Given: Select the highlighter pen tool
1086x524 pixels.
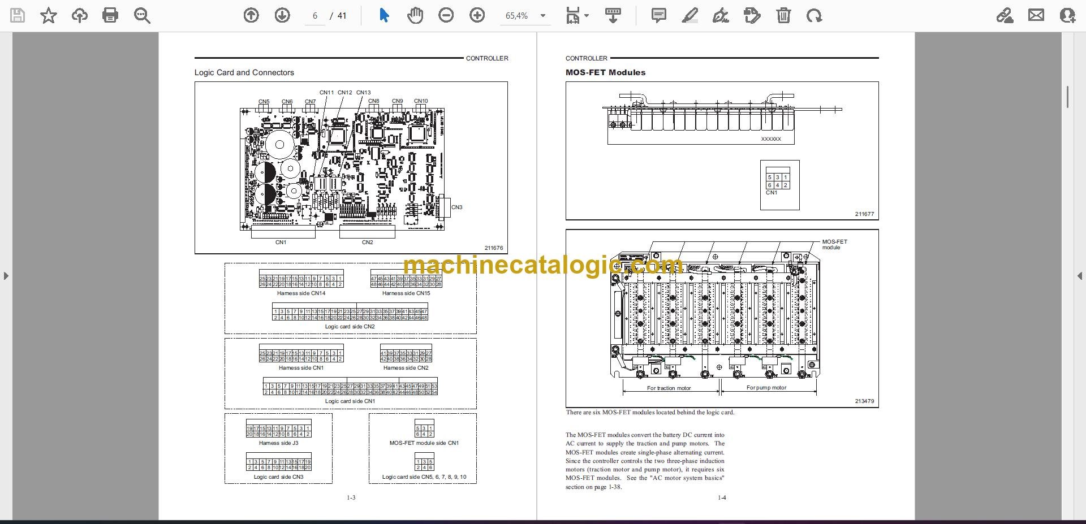Looking at the screenshot, I should coord(689,16).
